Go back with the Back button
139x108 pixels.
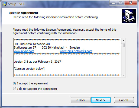80,100
